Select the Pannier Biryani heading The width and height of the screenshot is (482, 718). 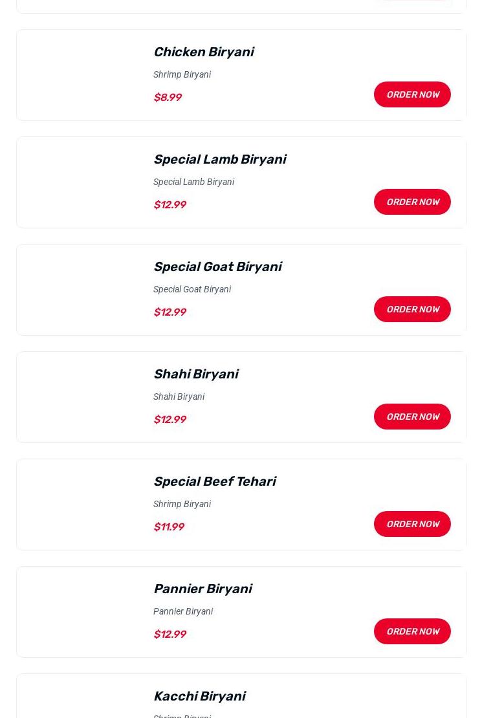(202, 589)
